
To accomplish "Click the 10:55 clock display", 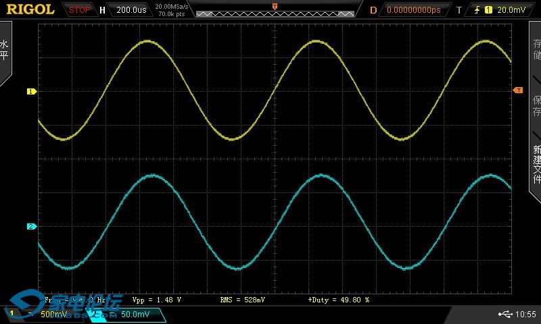I will click(525, 314).
